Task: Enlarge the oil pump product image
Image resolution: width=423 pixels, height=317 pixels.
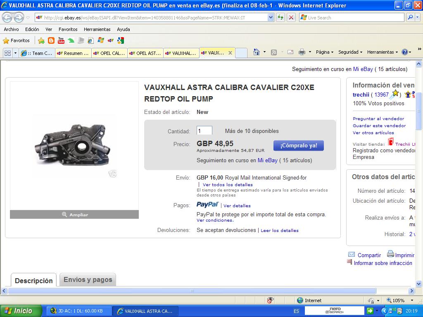Action: coord(74,146)
